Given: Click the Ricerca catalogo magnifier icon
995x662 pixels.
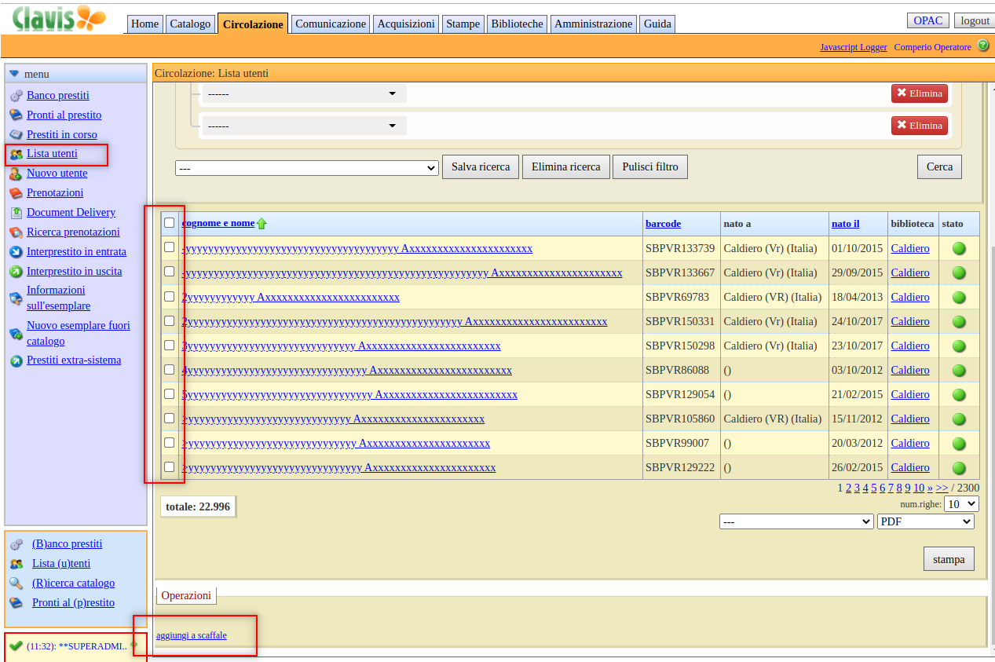Looking at the screenshot, I should point(16,583).
